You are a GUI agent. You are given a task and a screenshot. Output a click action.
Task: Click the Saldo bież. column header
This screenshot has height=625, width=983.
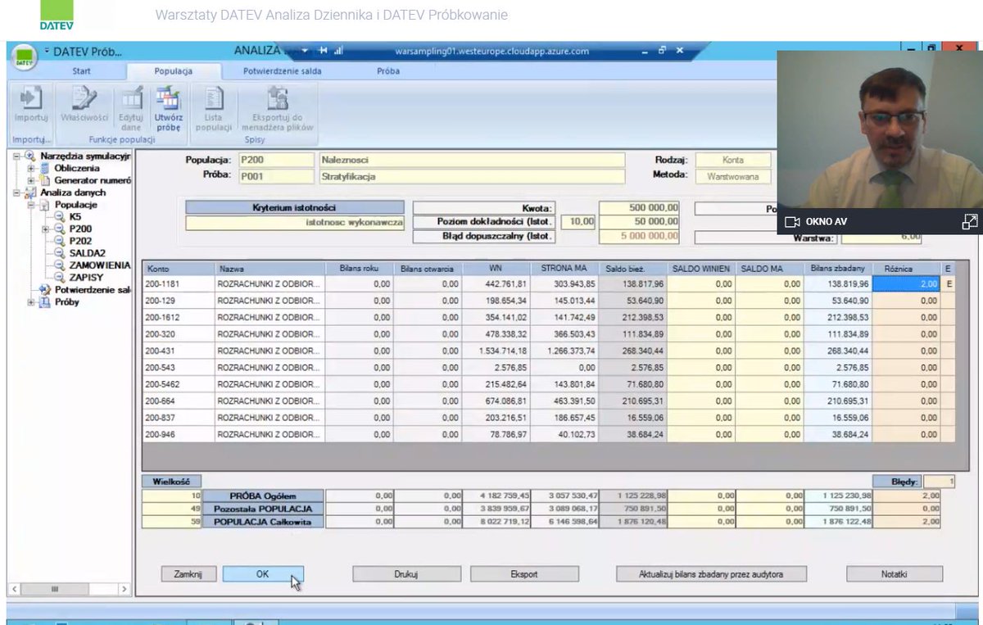tap(632, 268)
